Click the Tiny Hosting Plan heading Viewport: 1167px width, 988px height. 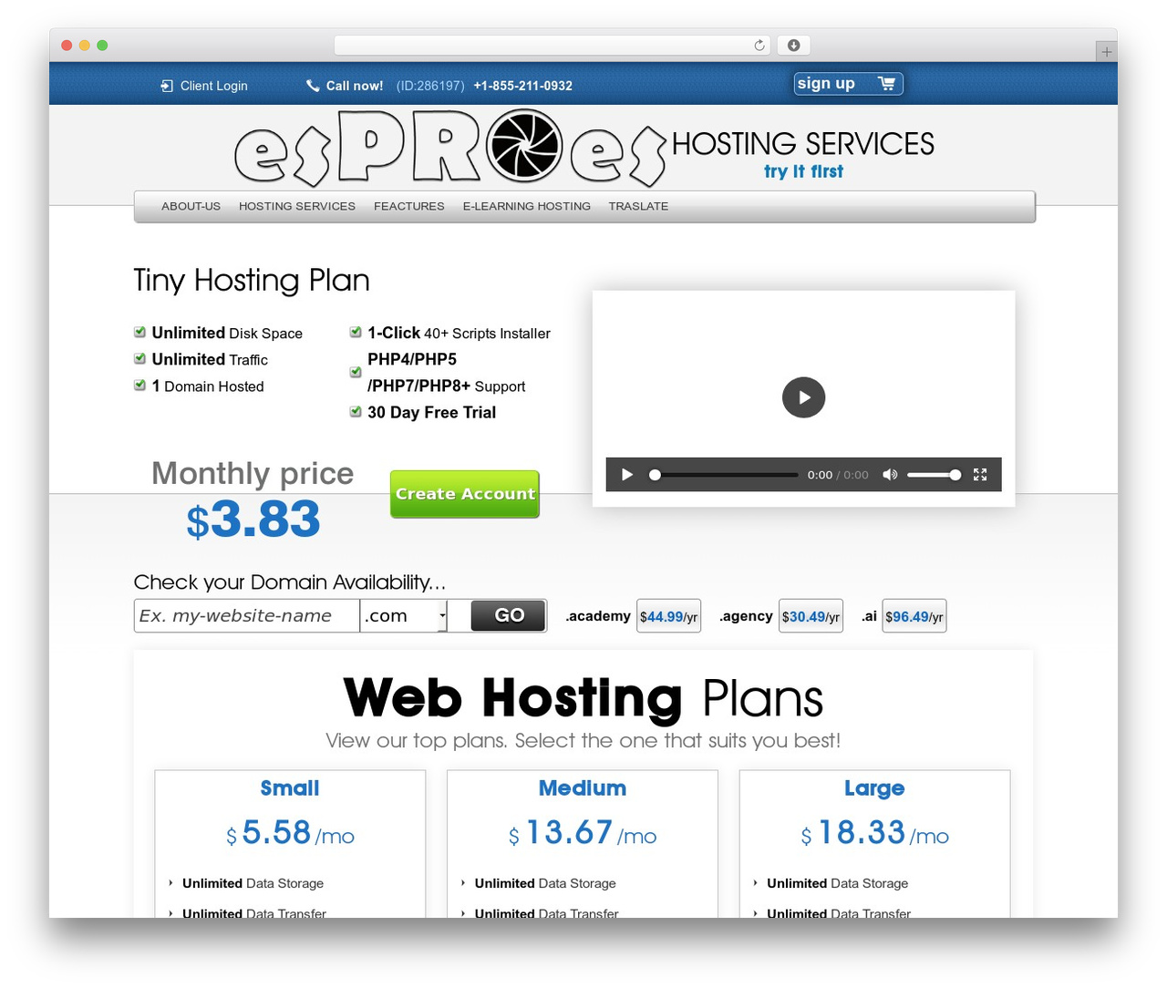tap(252, 280)
